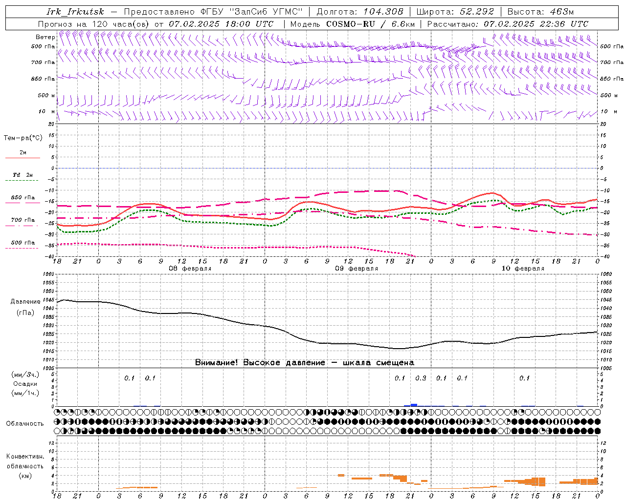
Task: Select the 'Td 2м' dew point legend entry
Action: 23,175
